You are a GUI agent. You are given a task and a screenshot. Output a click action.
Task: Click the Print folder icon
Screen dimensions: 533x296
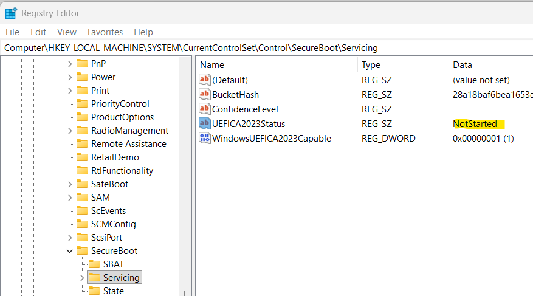coord(82,90)
